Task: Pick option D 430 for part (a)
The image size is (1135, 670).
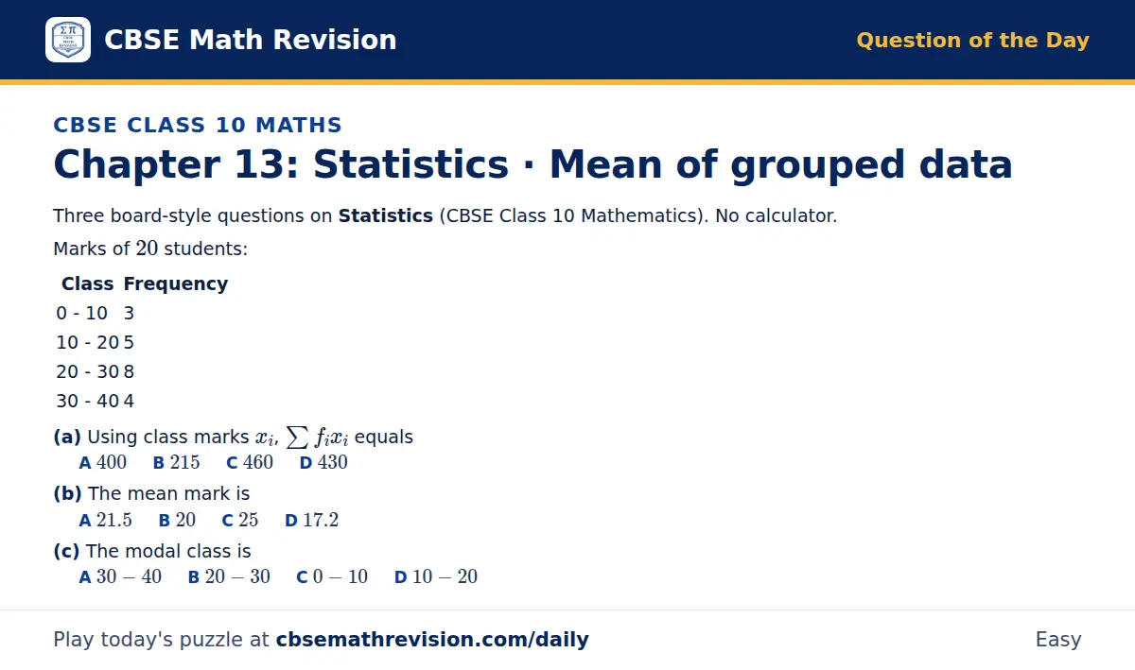Action: coord(323,462)
